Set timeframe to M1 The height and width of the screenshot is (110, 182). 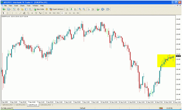click(x=46, y=13)
